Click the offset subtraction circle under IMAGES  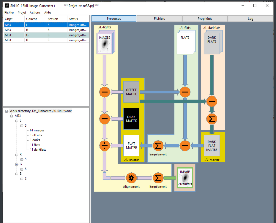click(105, 92)
